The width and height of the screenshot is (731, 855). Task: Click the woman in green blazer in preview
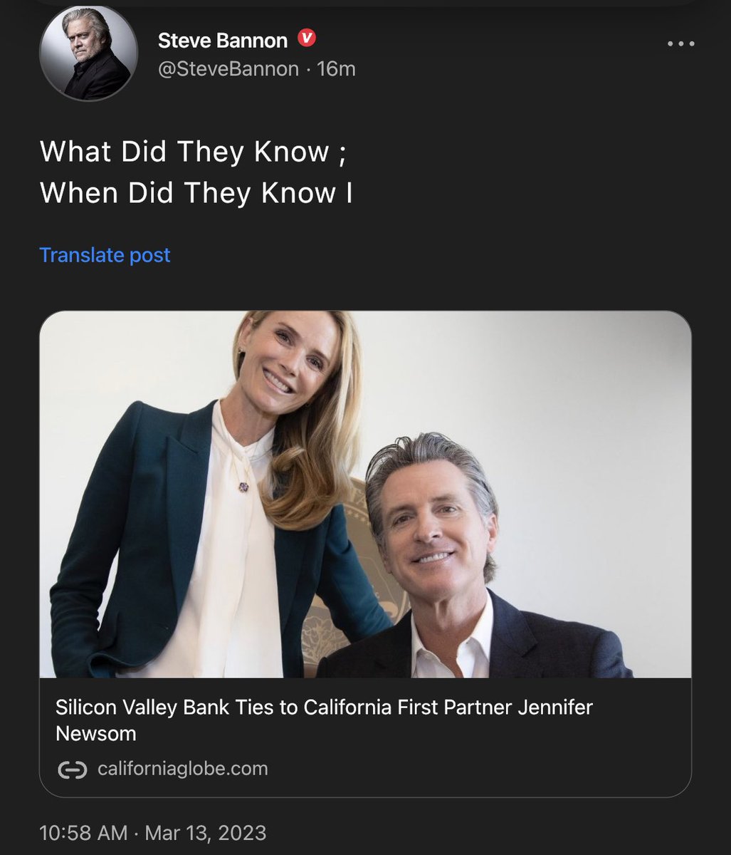click(214, 499)
